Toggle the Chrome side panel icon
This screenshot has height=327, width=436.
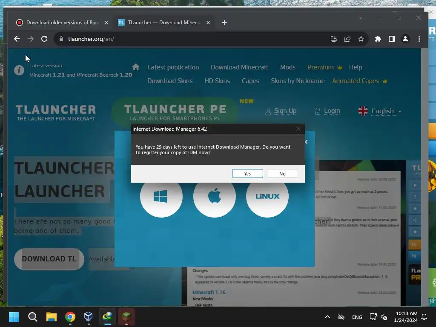(x=392, y=39)
